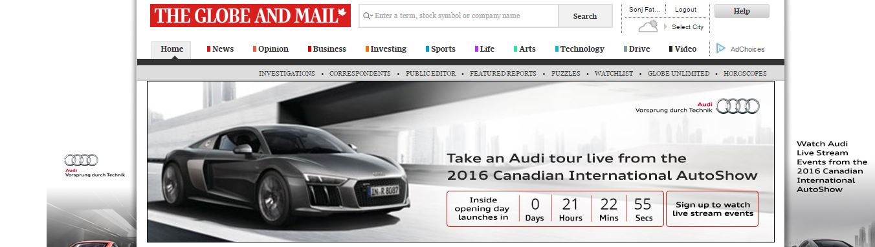Click the Select City text
Screen dimensions: 875x247
pyautogui.click(x=687, y=27)
